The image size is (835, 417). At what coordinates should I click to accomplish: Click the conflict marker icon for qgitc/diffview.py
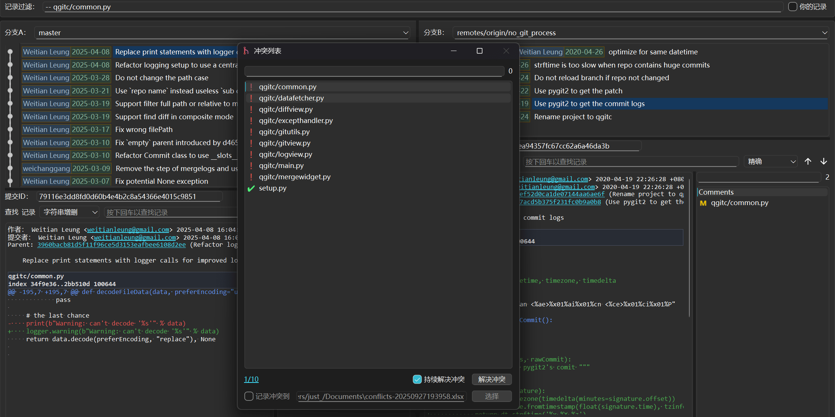tap(251, 109)
